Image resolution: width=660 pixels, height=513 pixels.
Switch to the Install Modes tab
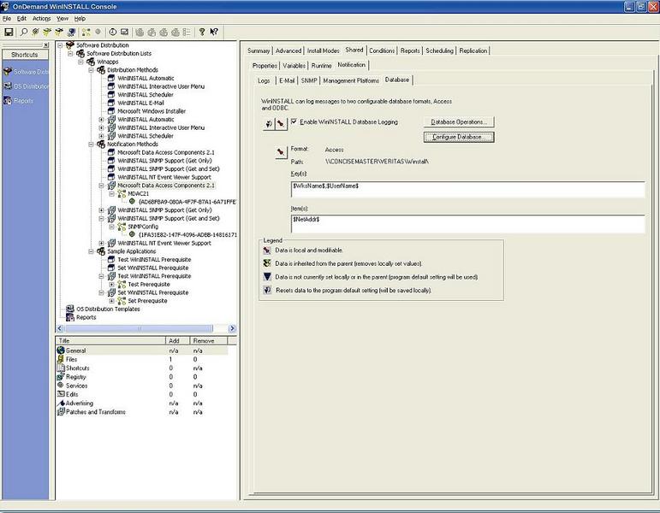coord(323,50)
